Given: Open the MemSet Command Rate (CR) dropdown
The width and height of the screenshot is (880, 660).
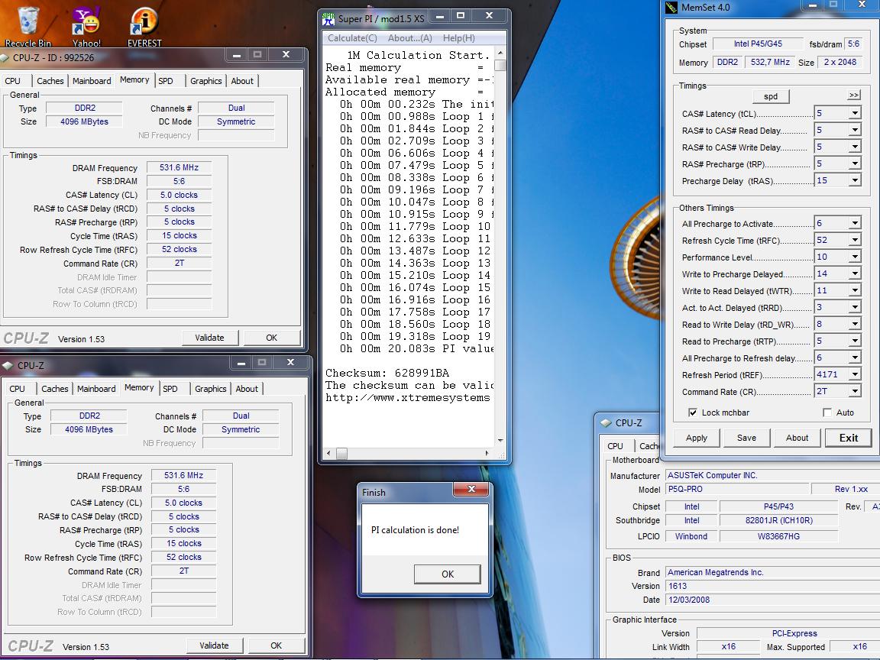Looking at the screenshot, I should [x=854, y=392].
